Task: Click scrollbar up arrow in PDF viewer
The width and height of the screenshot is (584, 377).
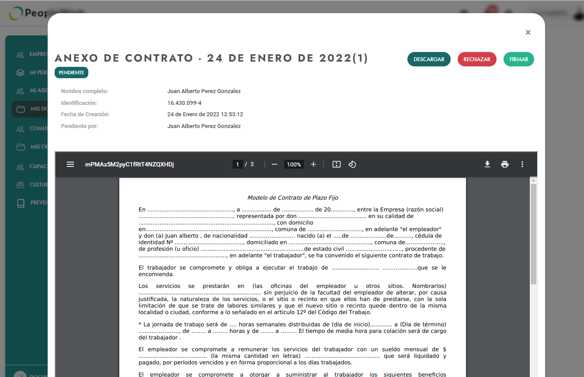Action: tap(533, 180)
